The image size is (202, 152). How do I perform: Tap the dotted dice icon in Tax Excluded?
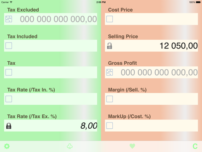click(9, 19)
